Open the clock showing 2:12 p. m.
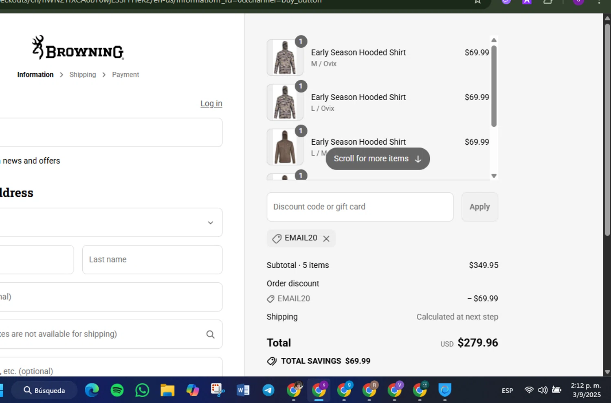611x403 pixels. pos(586,390)
